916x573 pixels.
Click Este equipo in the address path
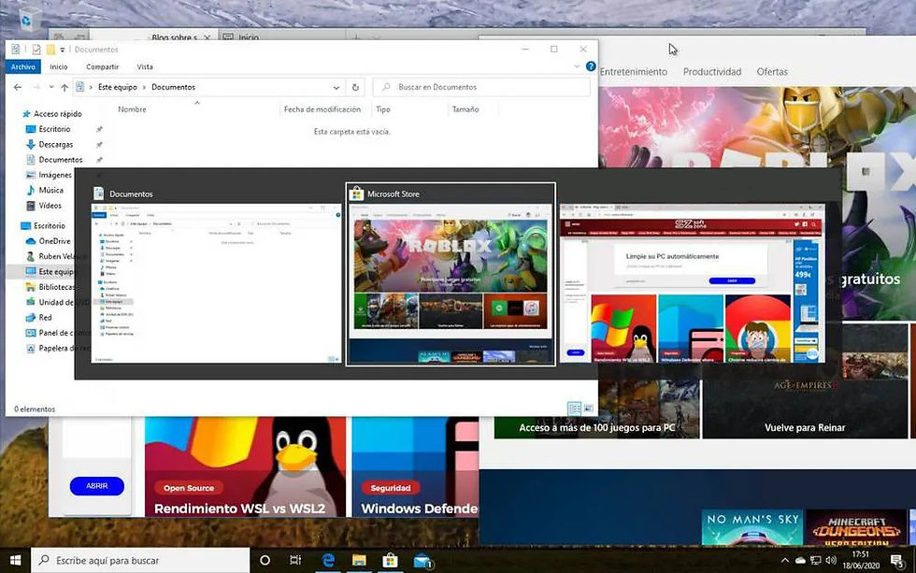point(118,87)
